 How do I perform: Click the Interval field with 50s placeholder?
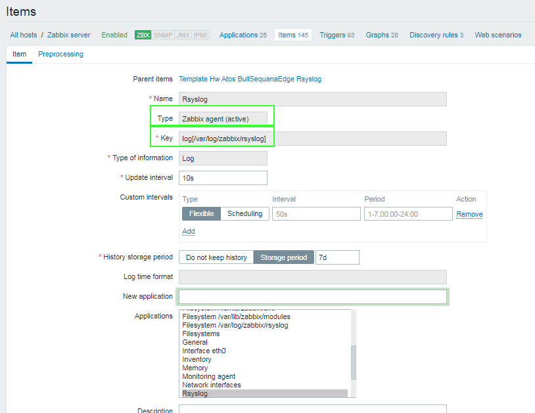pyautogui.click(x=316, y=214)
